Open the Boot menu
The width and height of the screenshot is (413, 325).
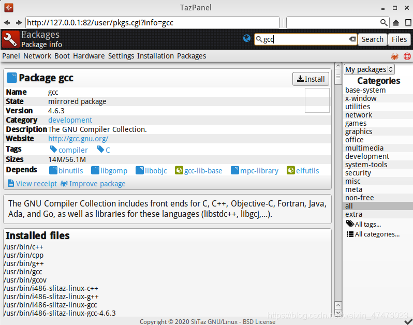(62, 56)
